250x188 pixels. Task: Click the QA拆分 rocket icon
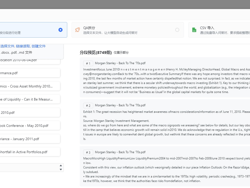(77, 30)
